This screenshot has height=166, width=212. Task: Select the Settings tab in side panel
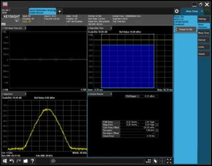(x=203, y=19)
